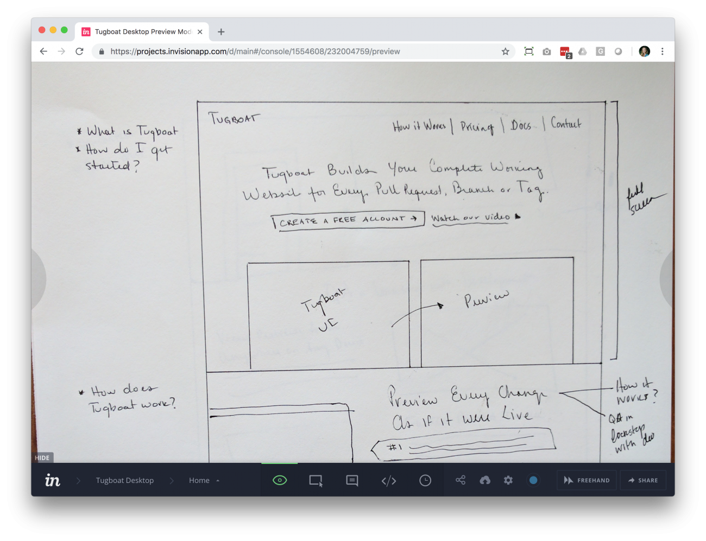Click the round gray extension icon
Screen dimensions: 706x541
(618, 52)
